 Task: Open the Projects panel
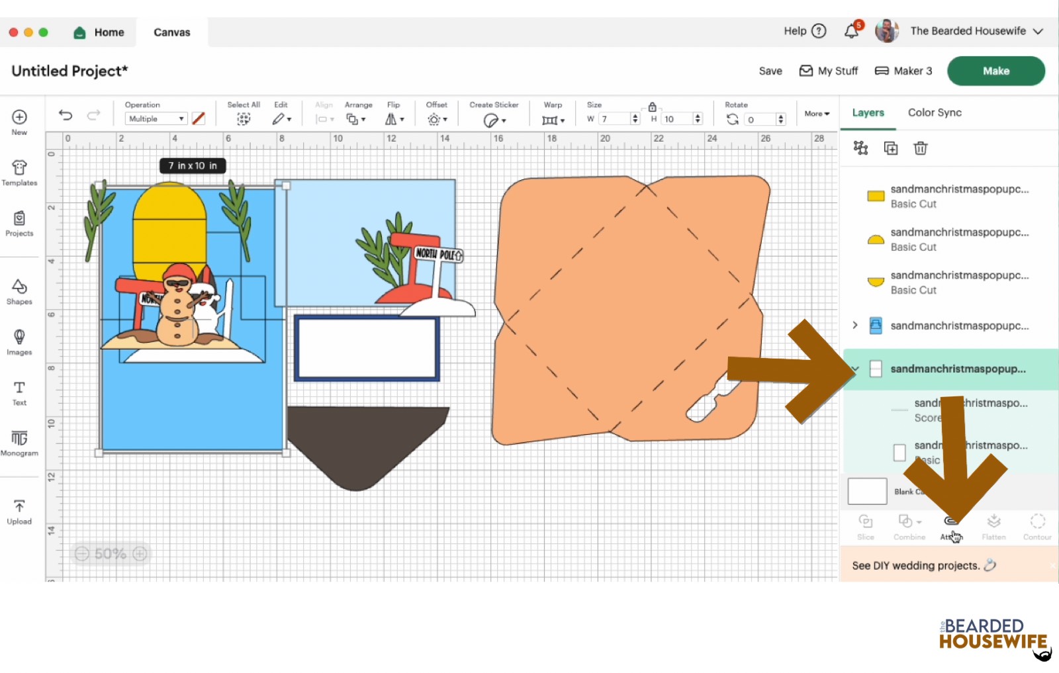click(19, 224)
